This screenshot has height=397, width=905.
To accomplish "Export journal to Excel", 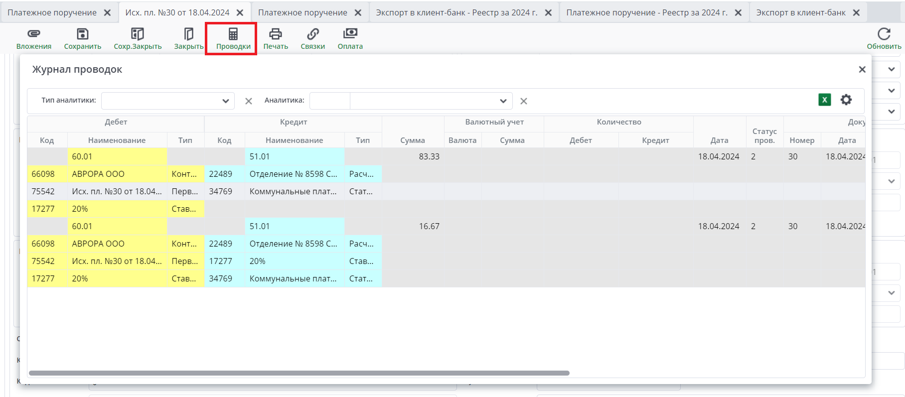I will pos(825,100).
